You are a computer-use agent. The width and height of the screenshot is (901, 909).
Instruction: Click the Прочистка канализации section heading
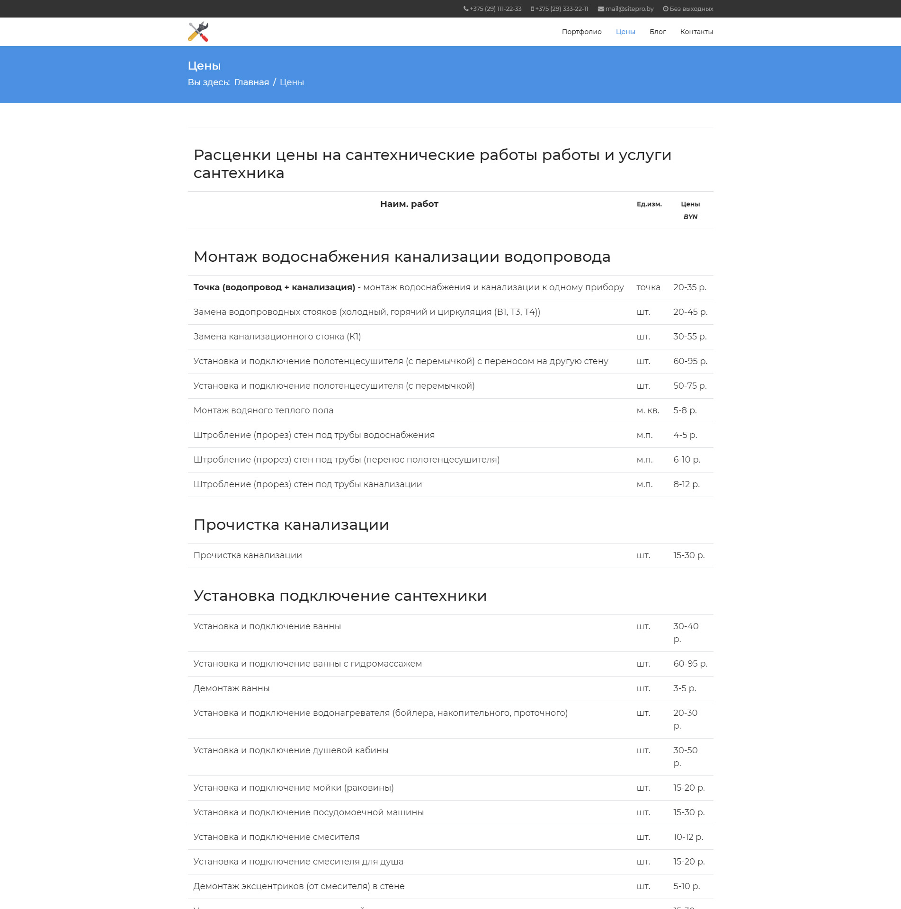(291, 525)
